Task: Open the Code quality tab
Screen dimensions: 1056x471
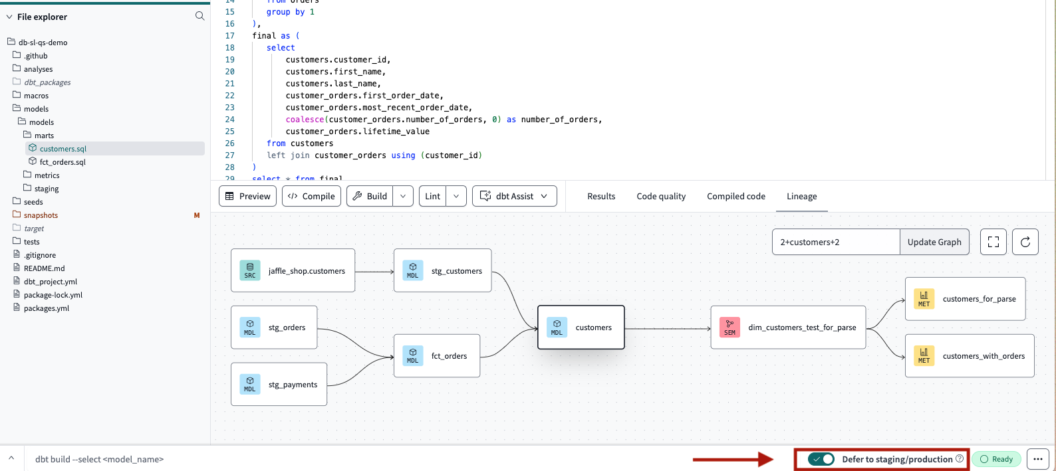Action: tap(660, 196)
